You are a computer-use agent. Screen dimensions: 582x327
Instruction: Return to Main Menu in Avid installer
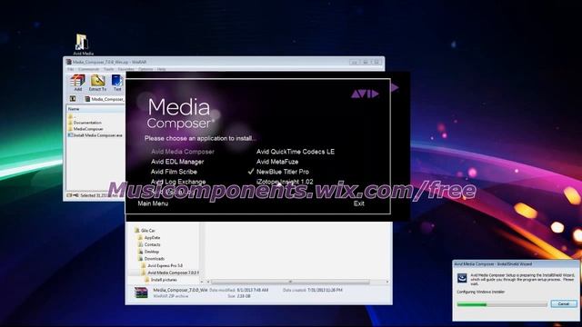coord(153,203)
